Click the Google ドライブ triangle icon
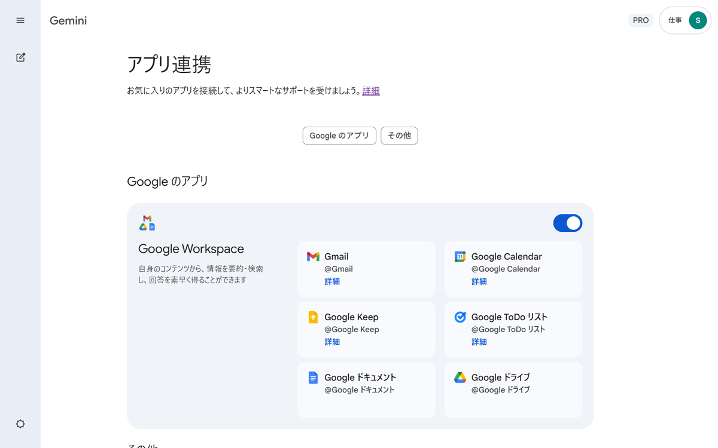Viewport: 718px width, 448px height. click(x=460, y=378)
